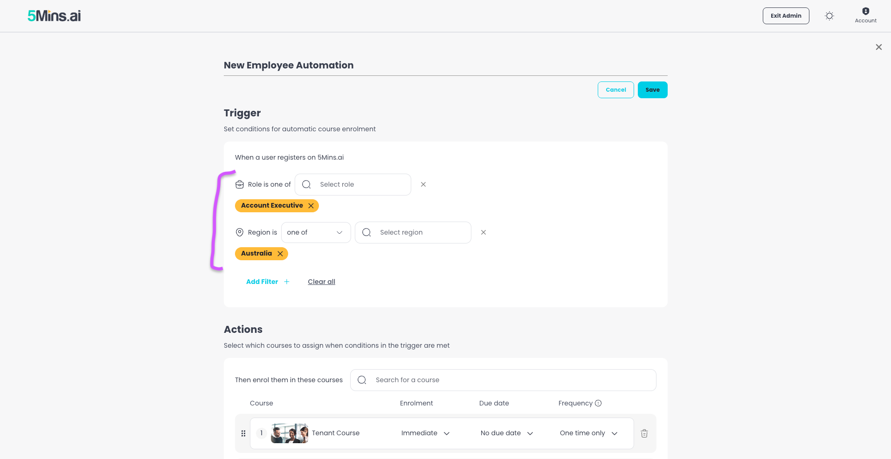
Task: Click the Save button
Action: (x=653, y=90)
